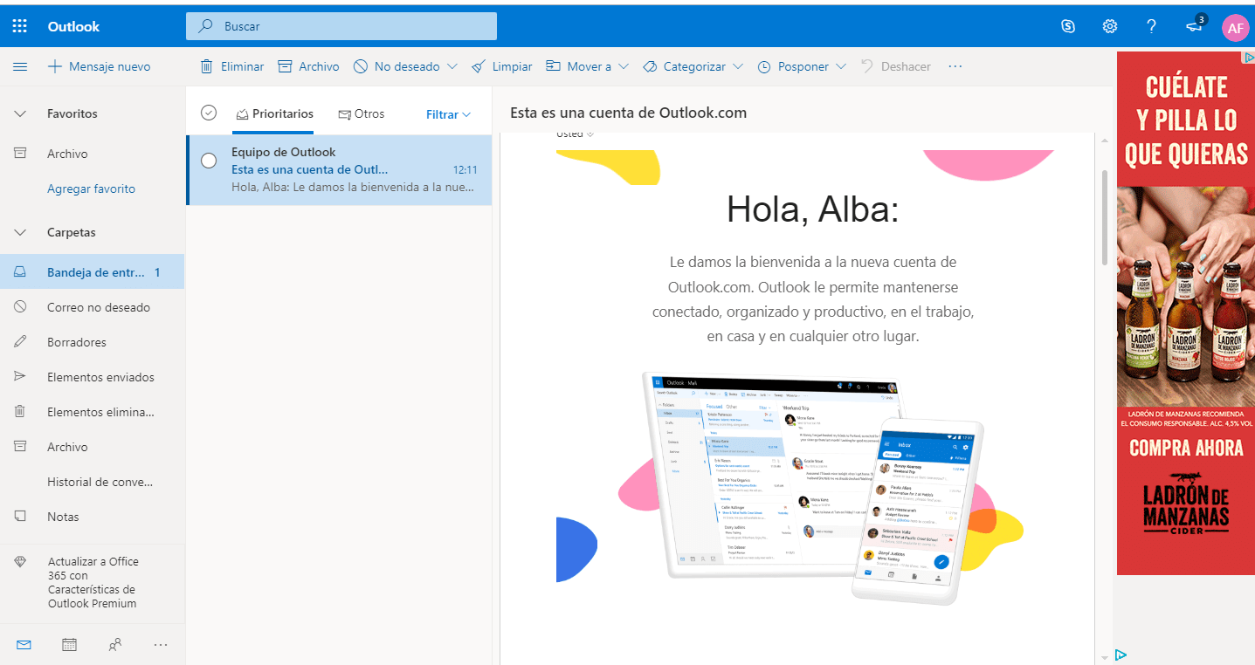Open the Help question mark
Image resolution: width=1255 pixels, height=665 pixels.
[x=1152, y=26]
